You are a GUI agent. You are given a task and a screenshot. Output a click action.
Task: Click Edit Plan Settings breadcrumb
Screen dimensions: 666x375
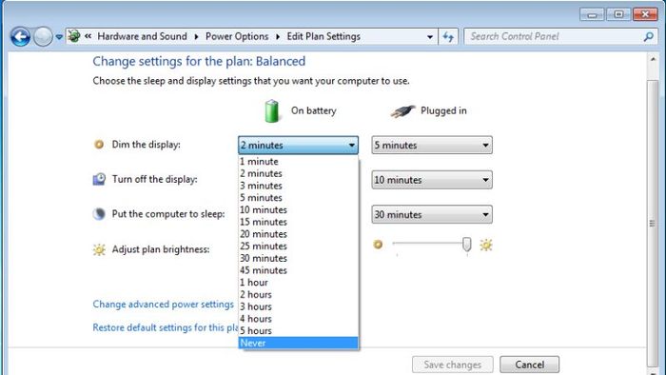pyautogui.click(x=323, y=36)
